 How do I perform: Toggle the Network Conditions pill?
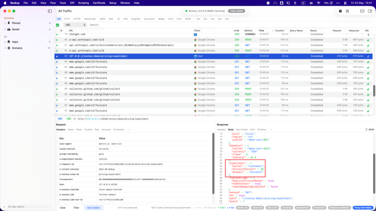click(339, 208)
